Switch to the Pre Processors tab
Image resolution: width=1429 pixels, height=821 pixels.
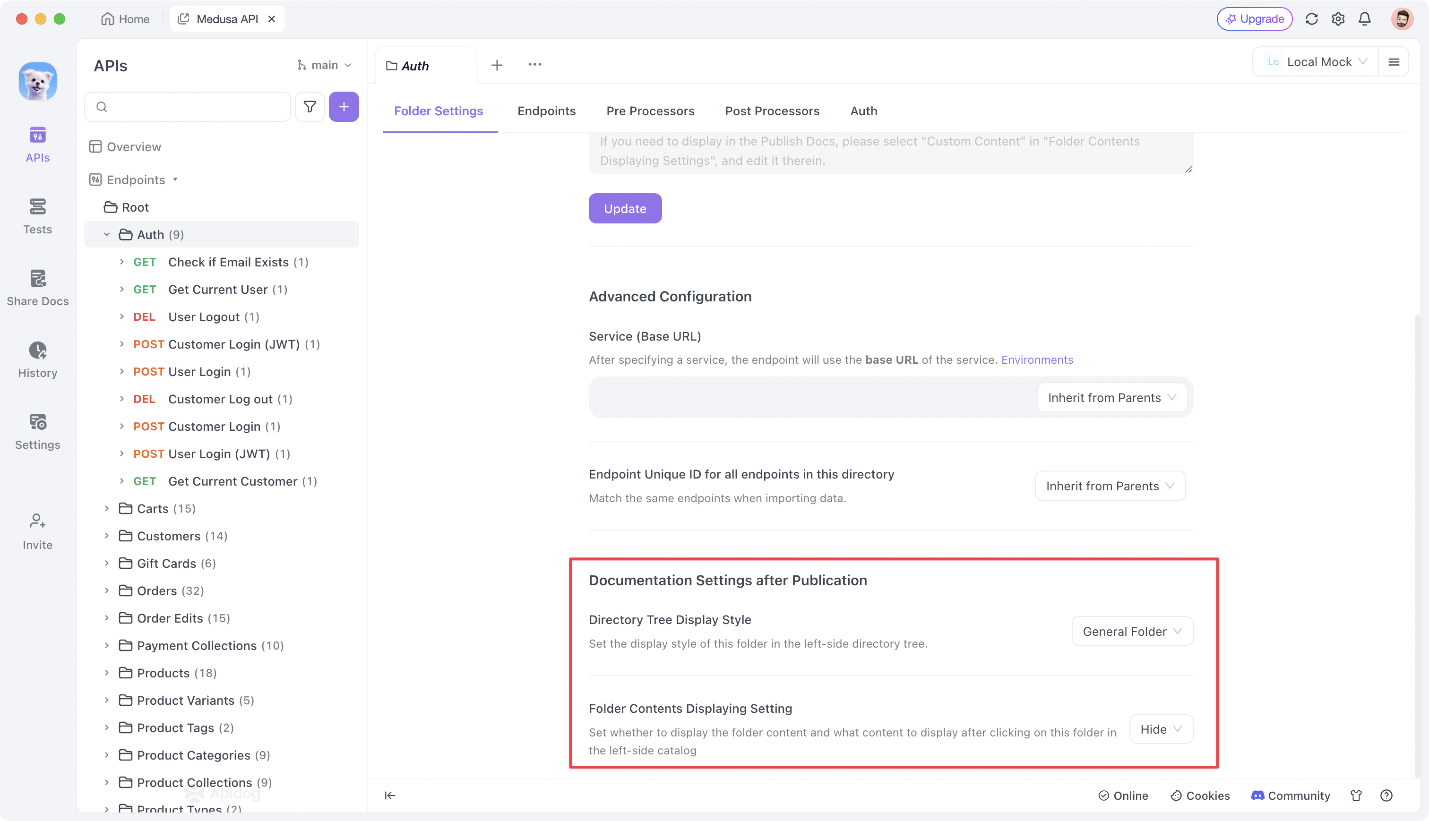(650, 111)
